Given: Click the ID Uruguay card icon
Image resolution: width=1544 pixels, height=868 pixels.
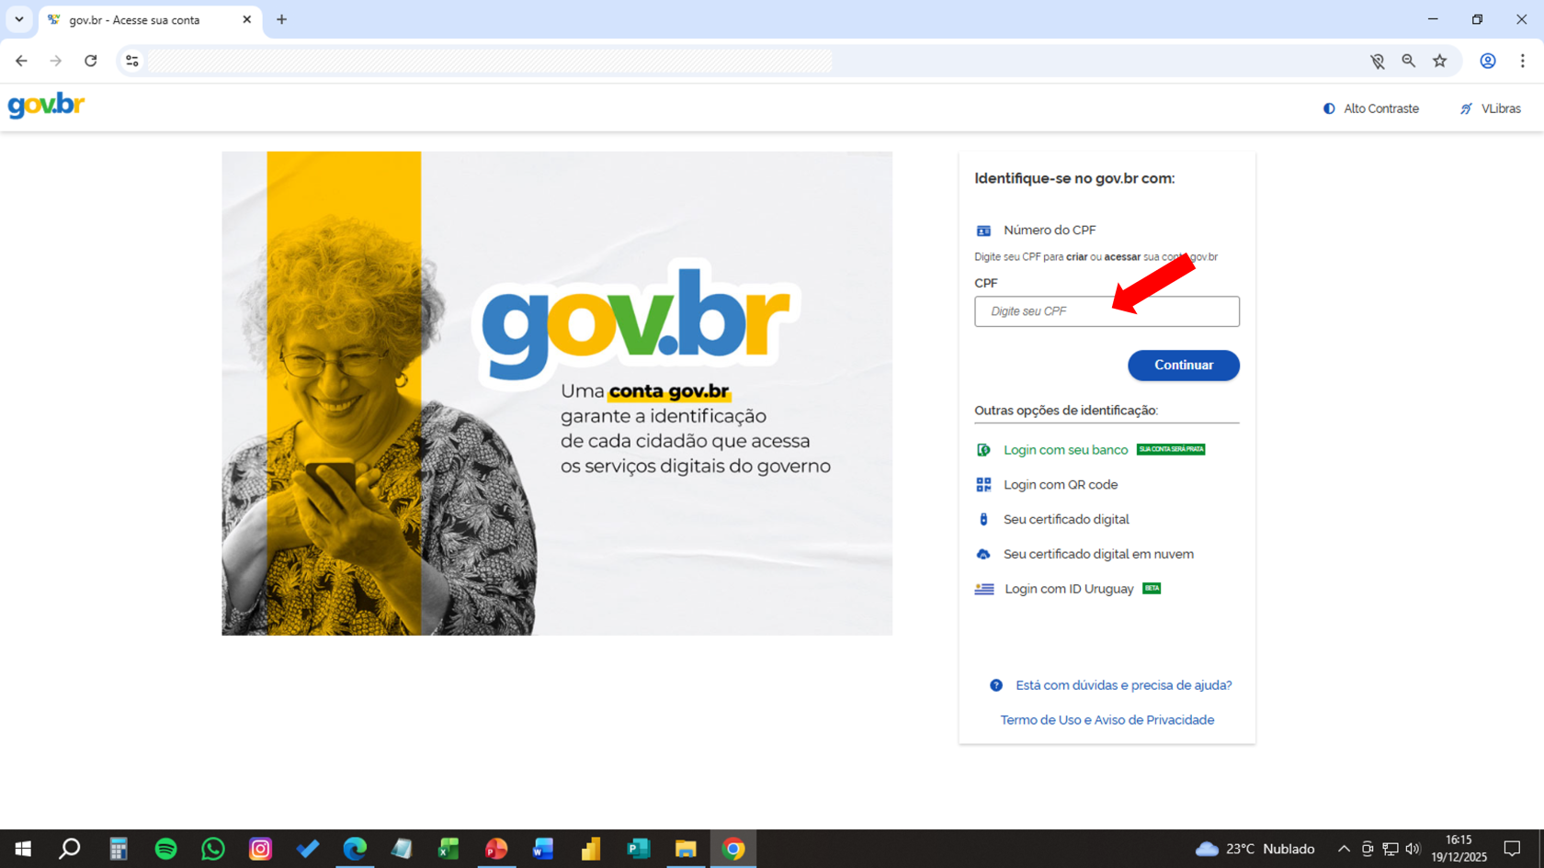Looking at the screenshot, I should pos(983,589).
